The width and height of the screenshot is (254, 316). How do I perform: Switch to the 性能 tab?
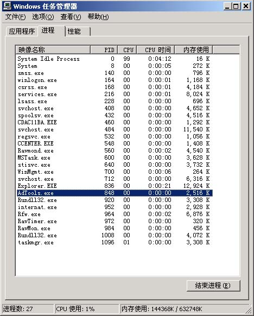pyautogui.click(x=78, y=31)
